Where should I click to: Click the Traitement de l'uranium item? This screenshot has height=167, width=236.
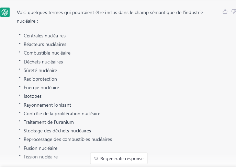pyautogui.click(x=49, y=122)
